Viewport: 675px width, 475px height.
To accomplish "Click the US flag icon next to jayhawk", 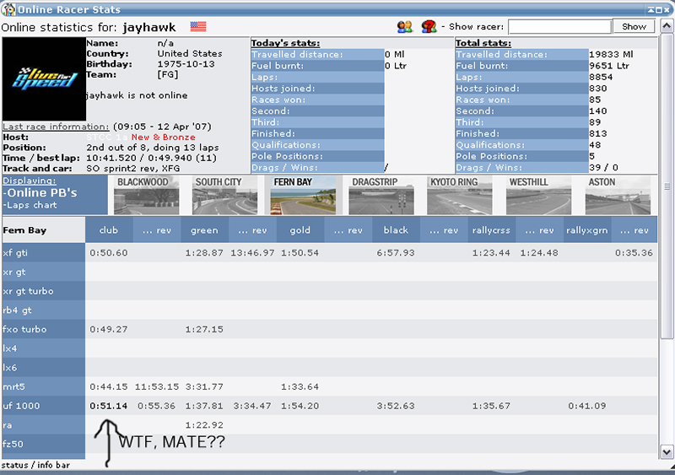I will (x=198, y=27).
